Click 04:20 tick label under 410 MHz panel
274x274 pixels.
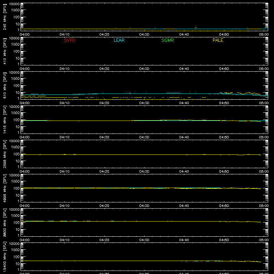pos(104,69)
